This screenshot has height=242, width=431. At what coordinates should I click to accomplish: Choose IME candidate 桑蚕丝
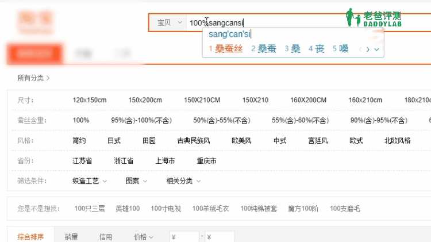point(225,49)
